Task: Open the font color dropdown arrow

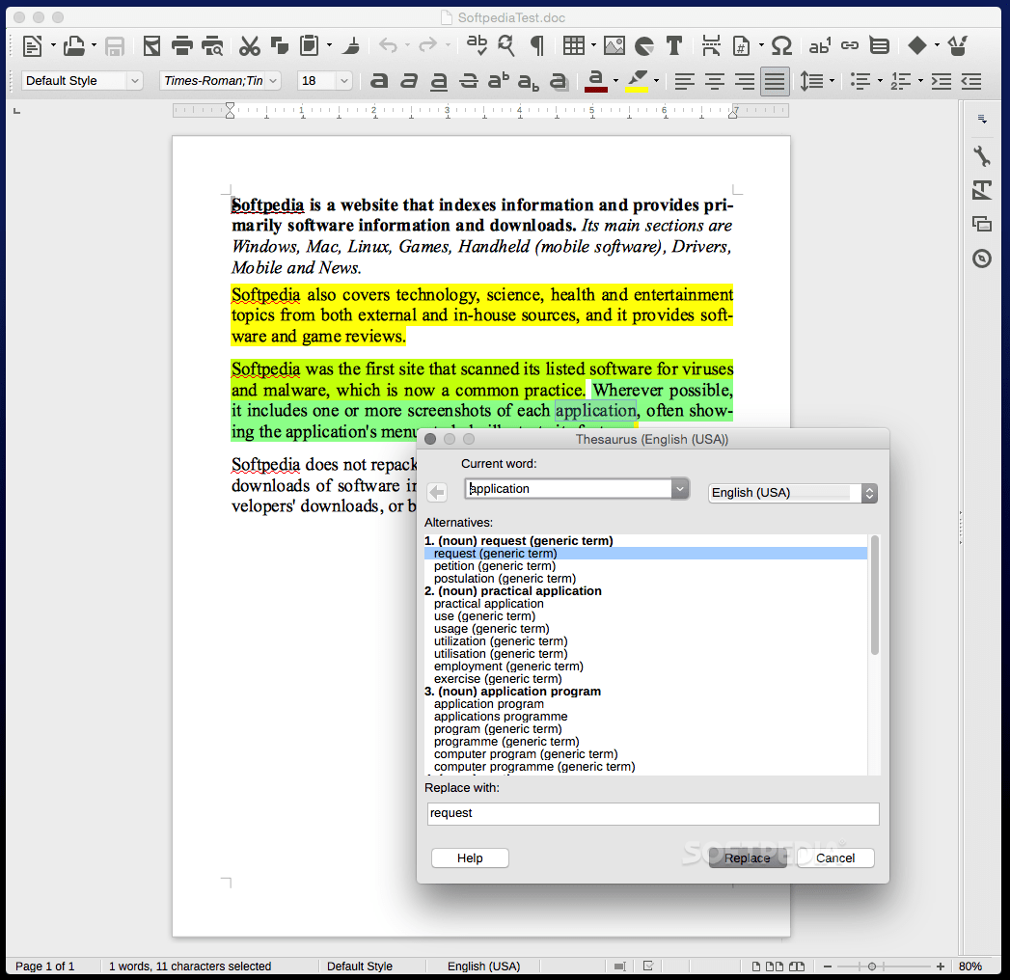Action: (615, 81)
